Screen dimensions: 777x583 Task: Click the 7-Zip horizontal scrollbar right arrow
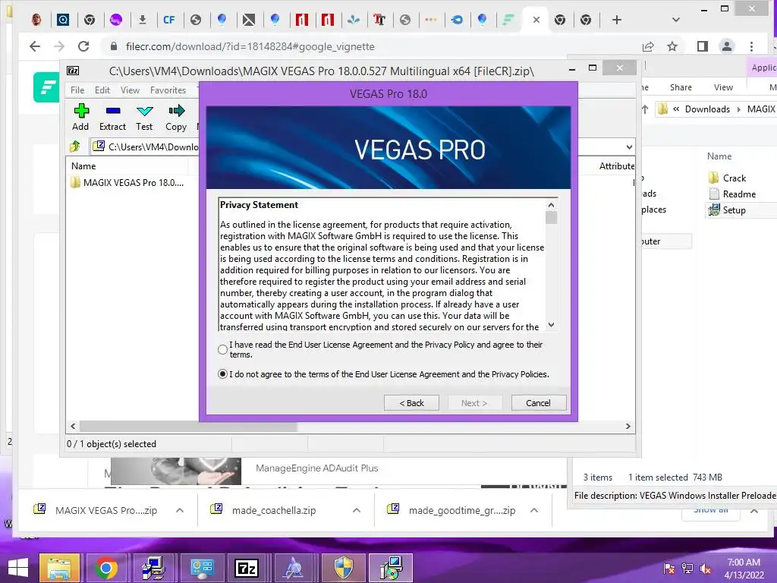[x=628, y=427]
